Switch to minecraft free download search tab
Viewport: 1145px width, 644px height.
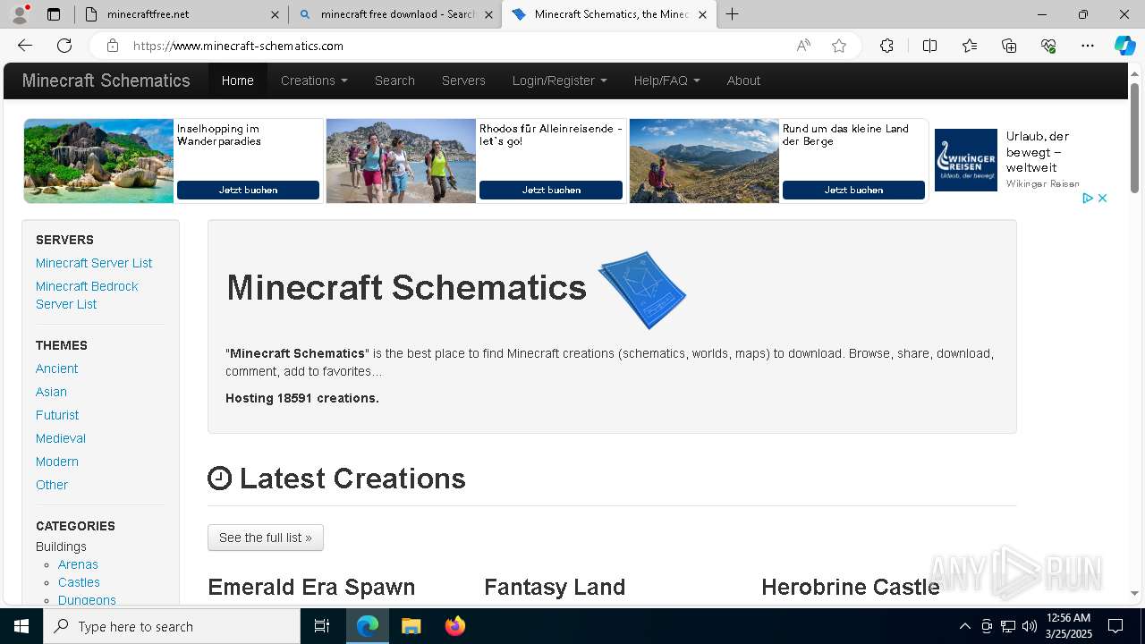(x=395, y=14)
